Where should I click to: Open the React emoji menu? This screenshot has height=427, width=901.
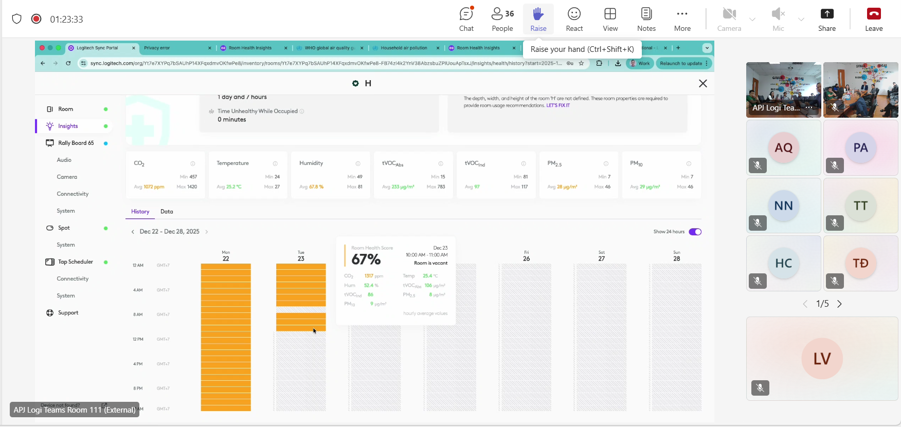pyautogui.click(x=574, y=19)
